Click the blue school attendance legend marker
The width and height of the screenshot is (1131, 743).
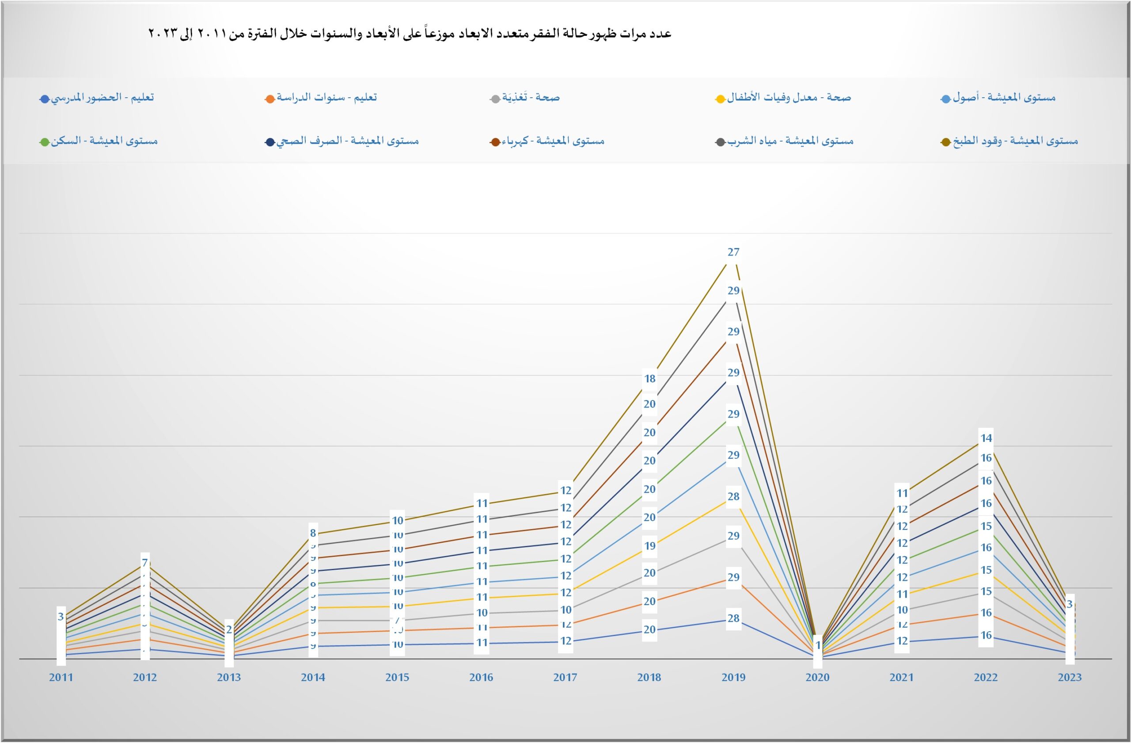point(45,100)
